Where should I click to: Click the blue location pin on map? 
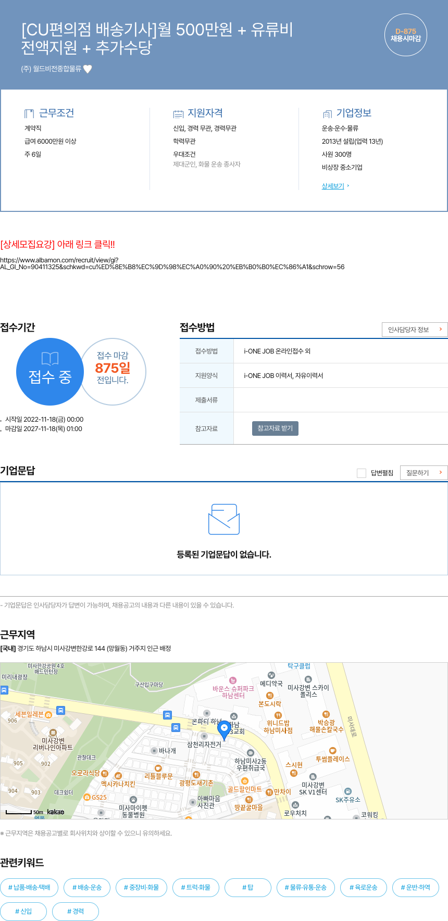click(x=224, y=730)
